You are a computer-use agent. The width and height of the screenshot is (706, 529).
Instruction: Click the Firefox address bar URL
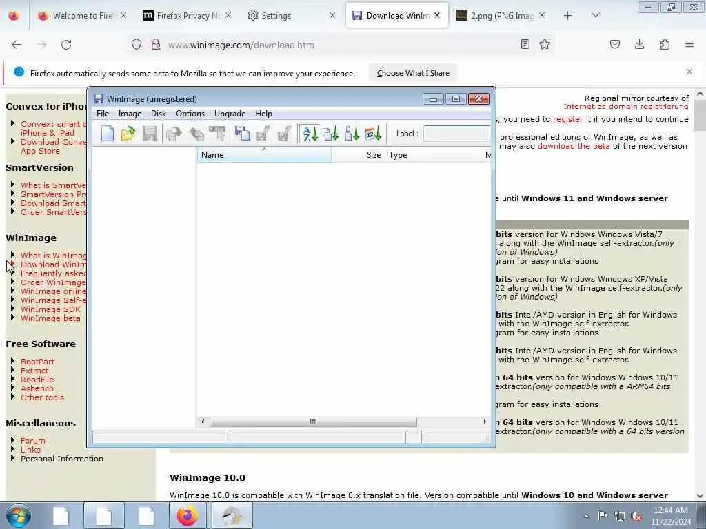coord(241,45)
